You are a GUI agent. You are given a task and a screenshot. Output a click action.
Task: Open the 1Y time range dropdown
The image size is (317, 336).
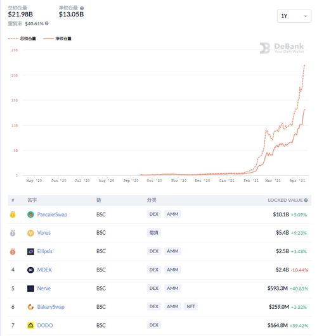point(294,16)
